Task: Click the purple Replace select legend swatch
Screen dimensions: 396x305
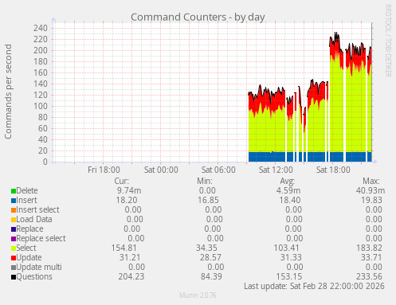Action: pyautogui.click(x=14, y=239)
